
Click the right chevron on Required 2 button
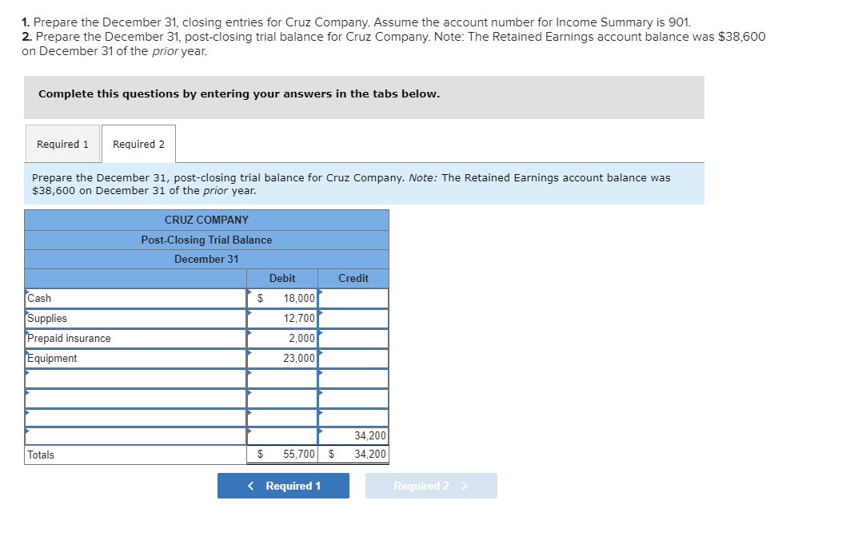point(465,486)
